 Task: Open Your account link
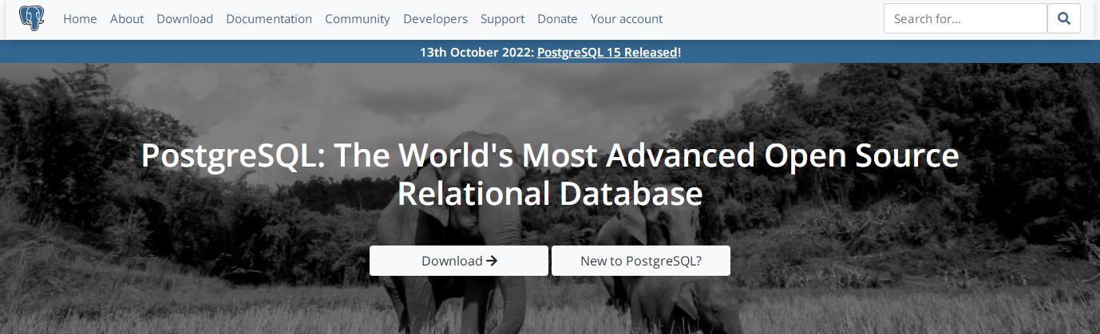point(627,18)
